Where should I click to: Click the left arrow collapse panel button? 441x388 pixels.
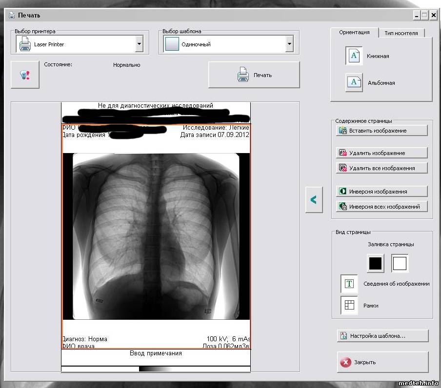pos(314,200)
